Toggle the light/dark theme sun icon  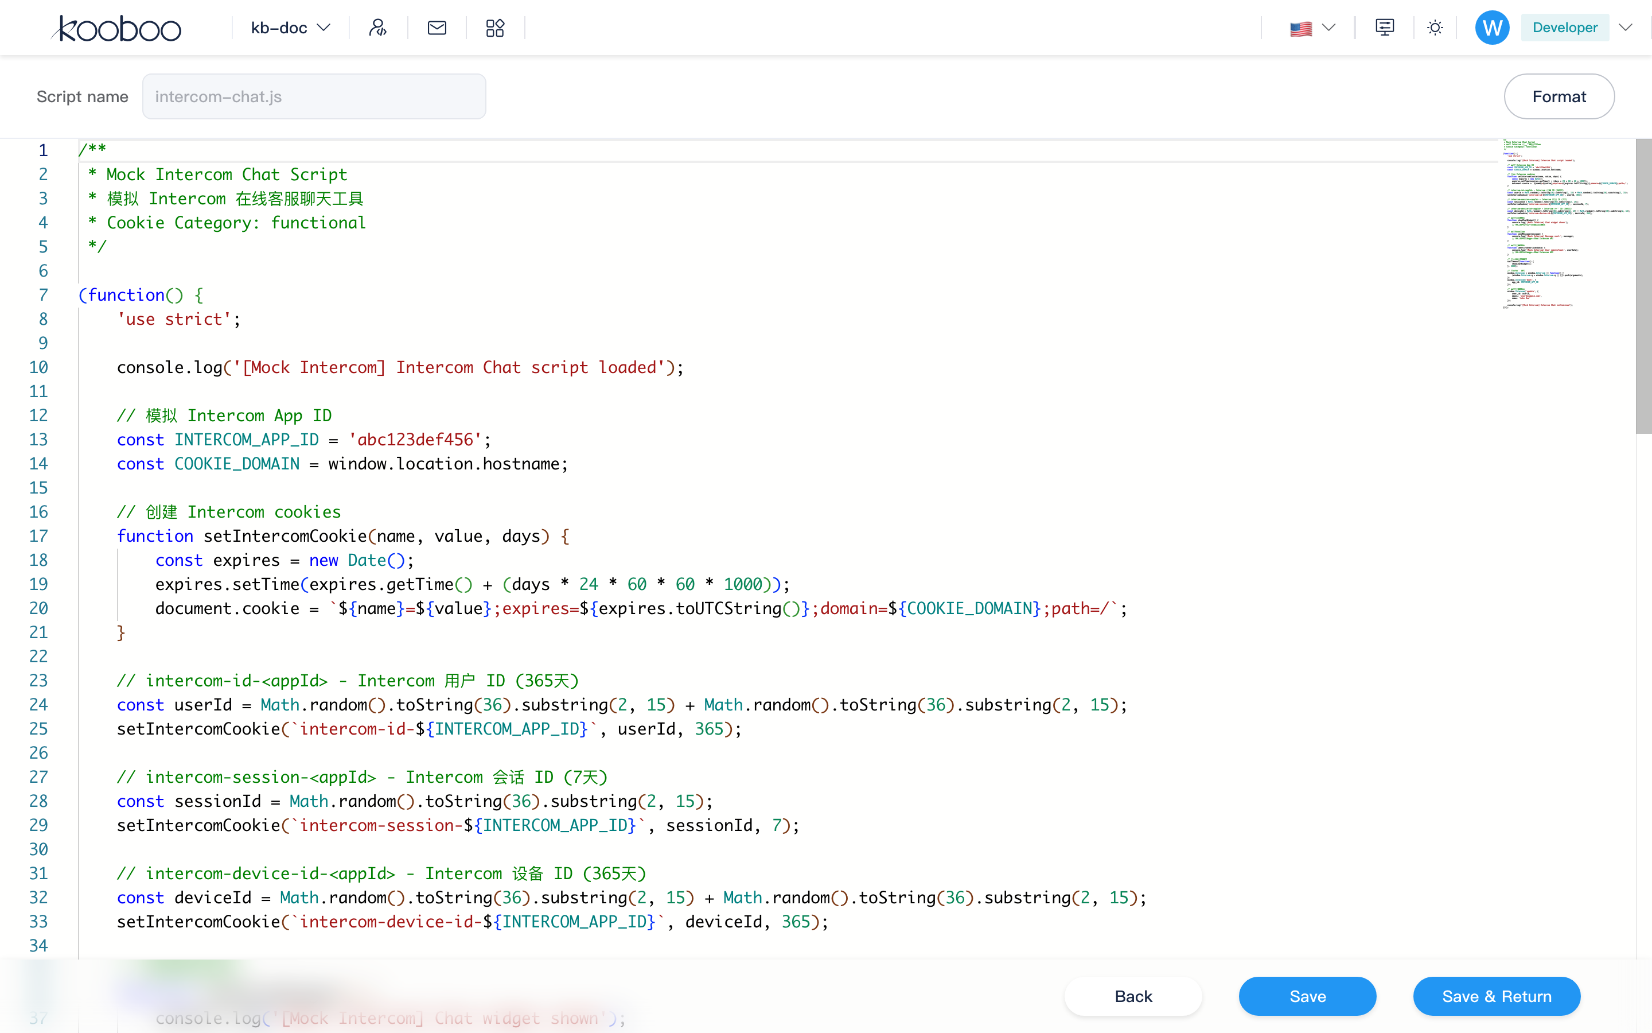(1435, 28)
